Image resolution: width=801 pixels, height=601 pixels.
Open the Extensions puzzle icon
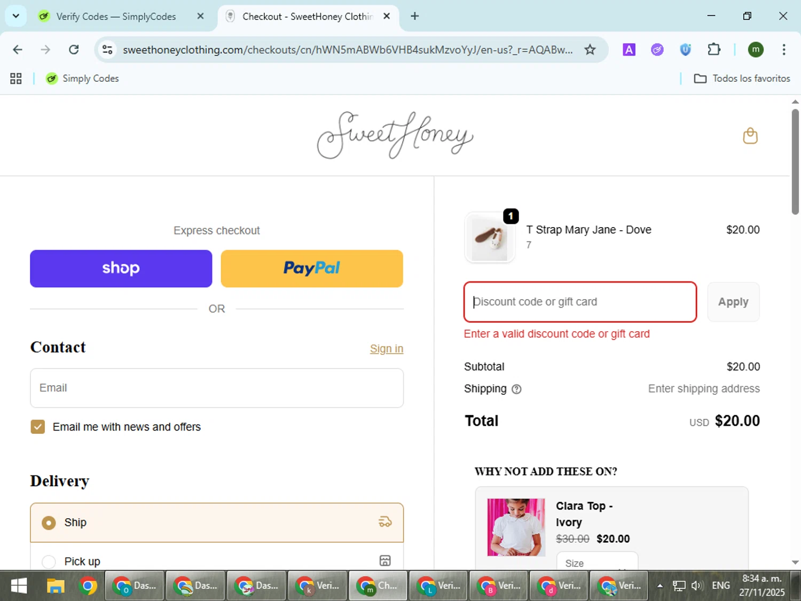point(714,50)
